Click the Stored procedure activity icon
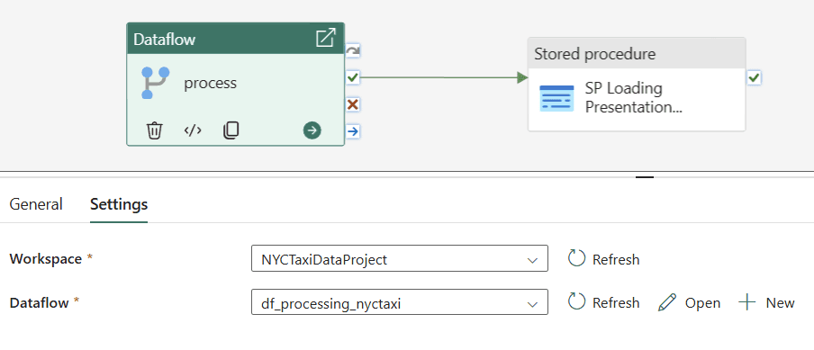 tap(556, 98)
